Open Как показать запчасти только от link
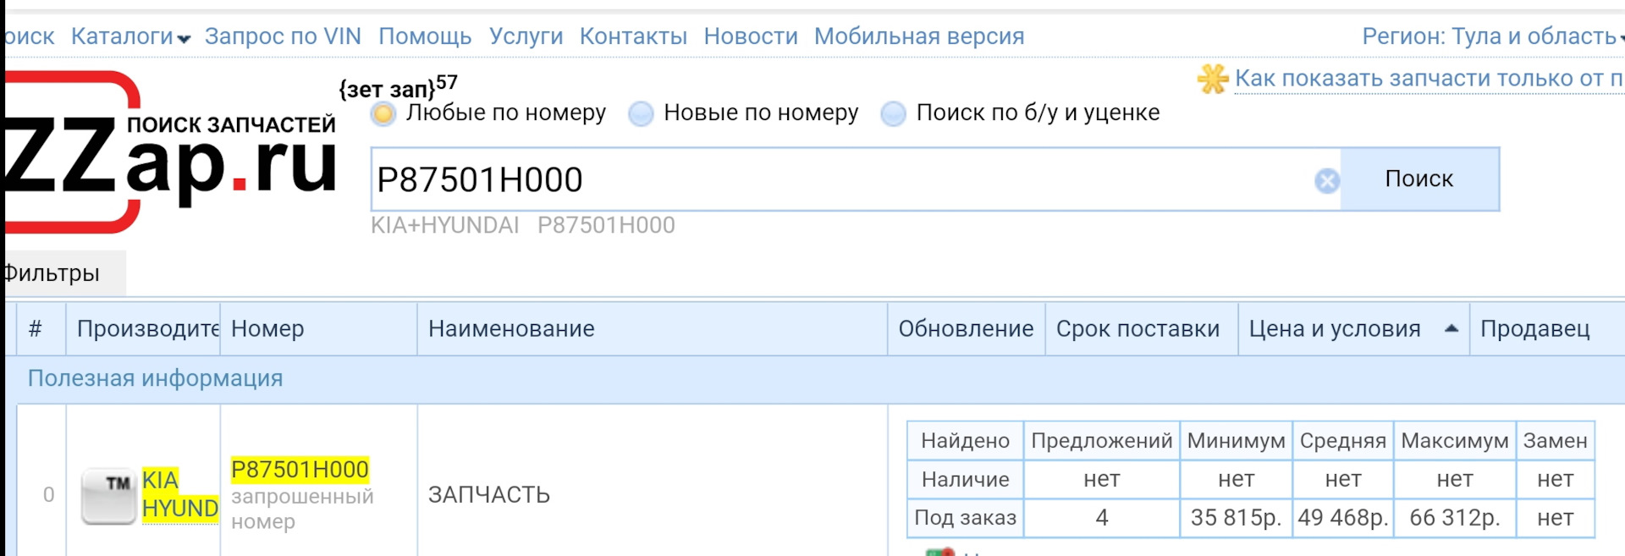The height and width of the screenshot is (556, 1625). (x=1429, y=79)
